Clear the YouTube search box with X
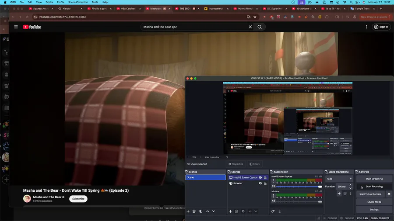This screenshot has height=221, width=394. coord(250,27)
